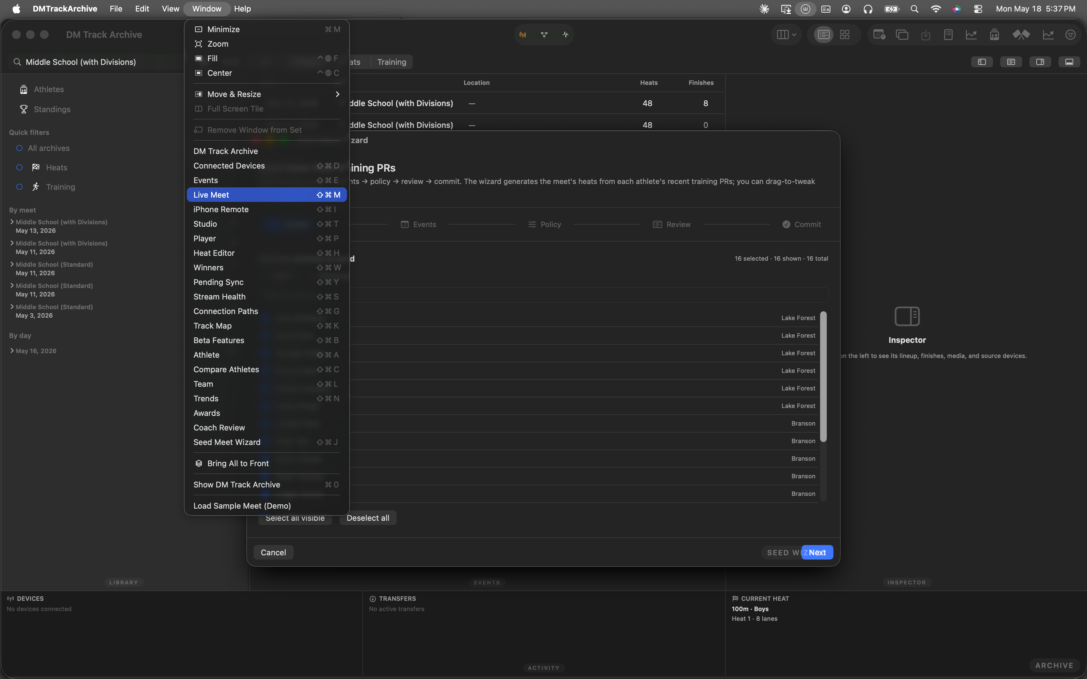Choose Heat Editor menu item
This screenshot has width=1087, height=679.
click(x=267, y=253)
